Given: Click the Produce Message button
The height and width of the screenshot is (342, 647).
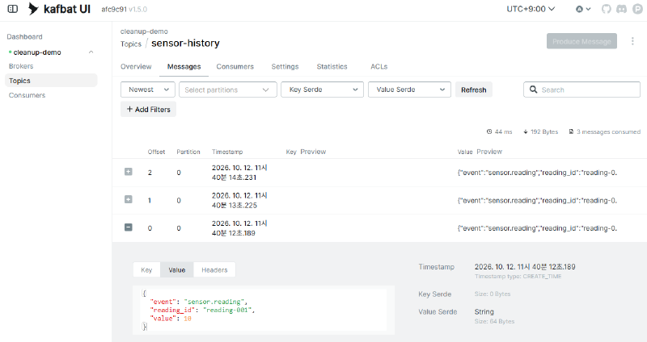Looking at the screenshot, I should pyautogui.click(x=581, y=41).
